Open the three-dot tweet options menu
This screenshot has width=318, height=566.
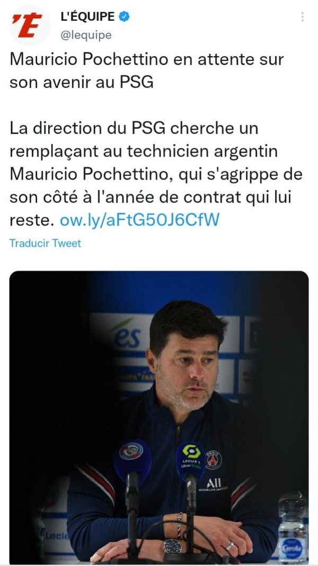coord(302,16)
